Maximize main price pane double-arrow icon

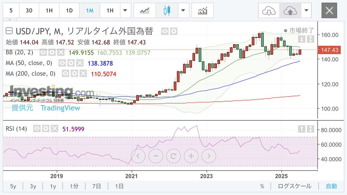310,39
